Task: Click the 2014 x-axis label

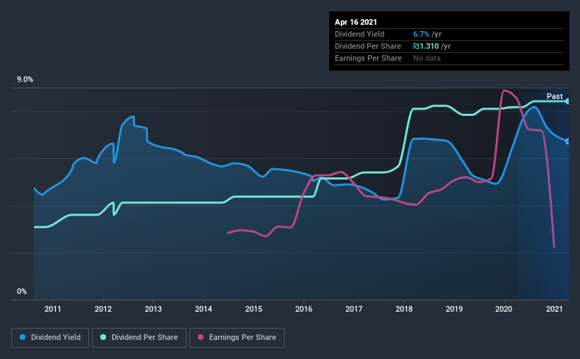Action: [203, 309]
